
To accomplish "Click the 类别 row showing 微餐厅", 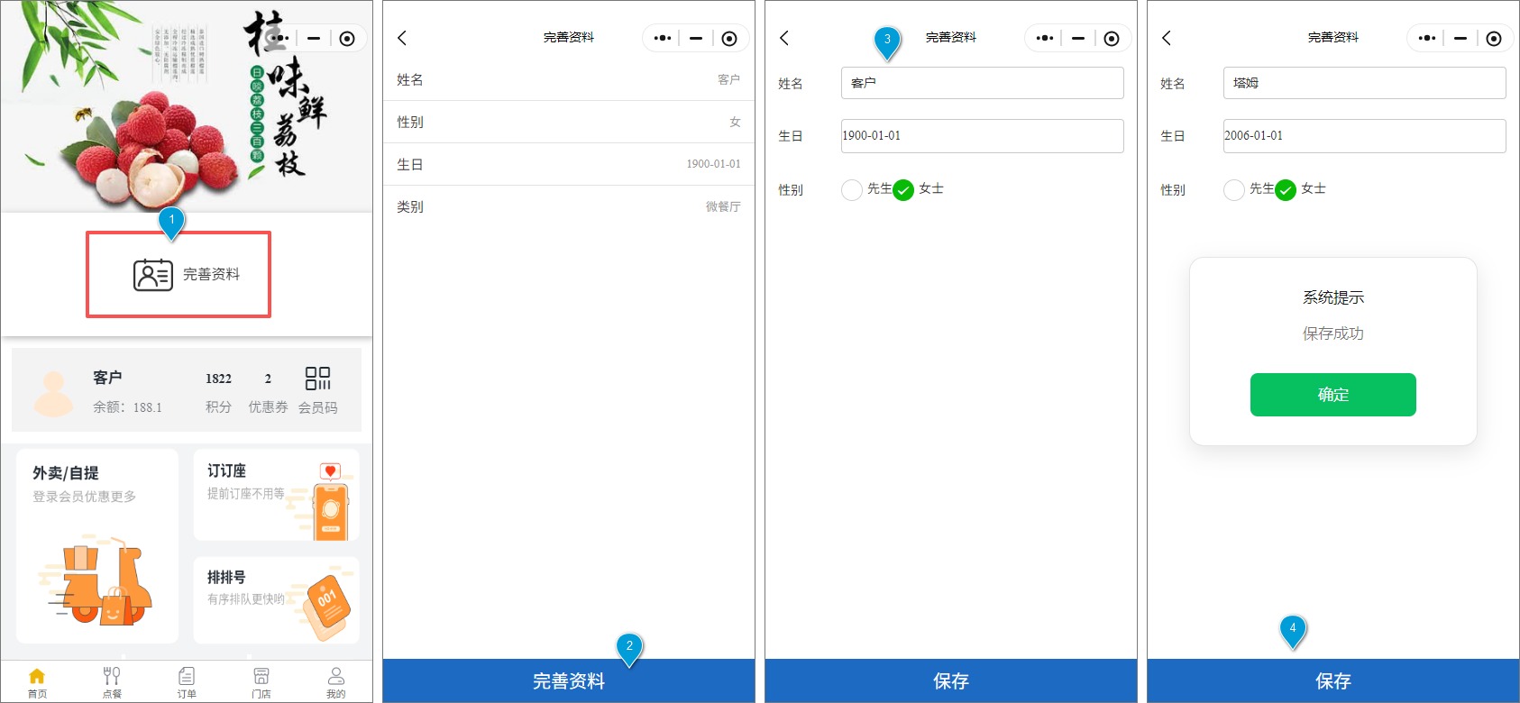I will [569, 206].
